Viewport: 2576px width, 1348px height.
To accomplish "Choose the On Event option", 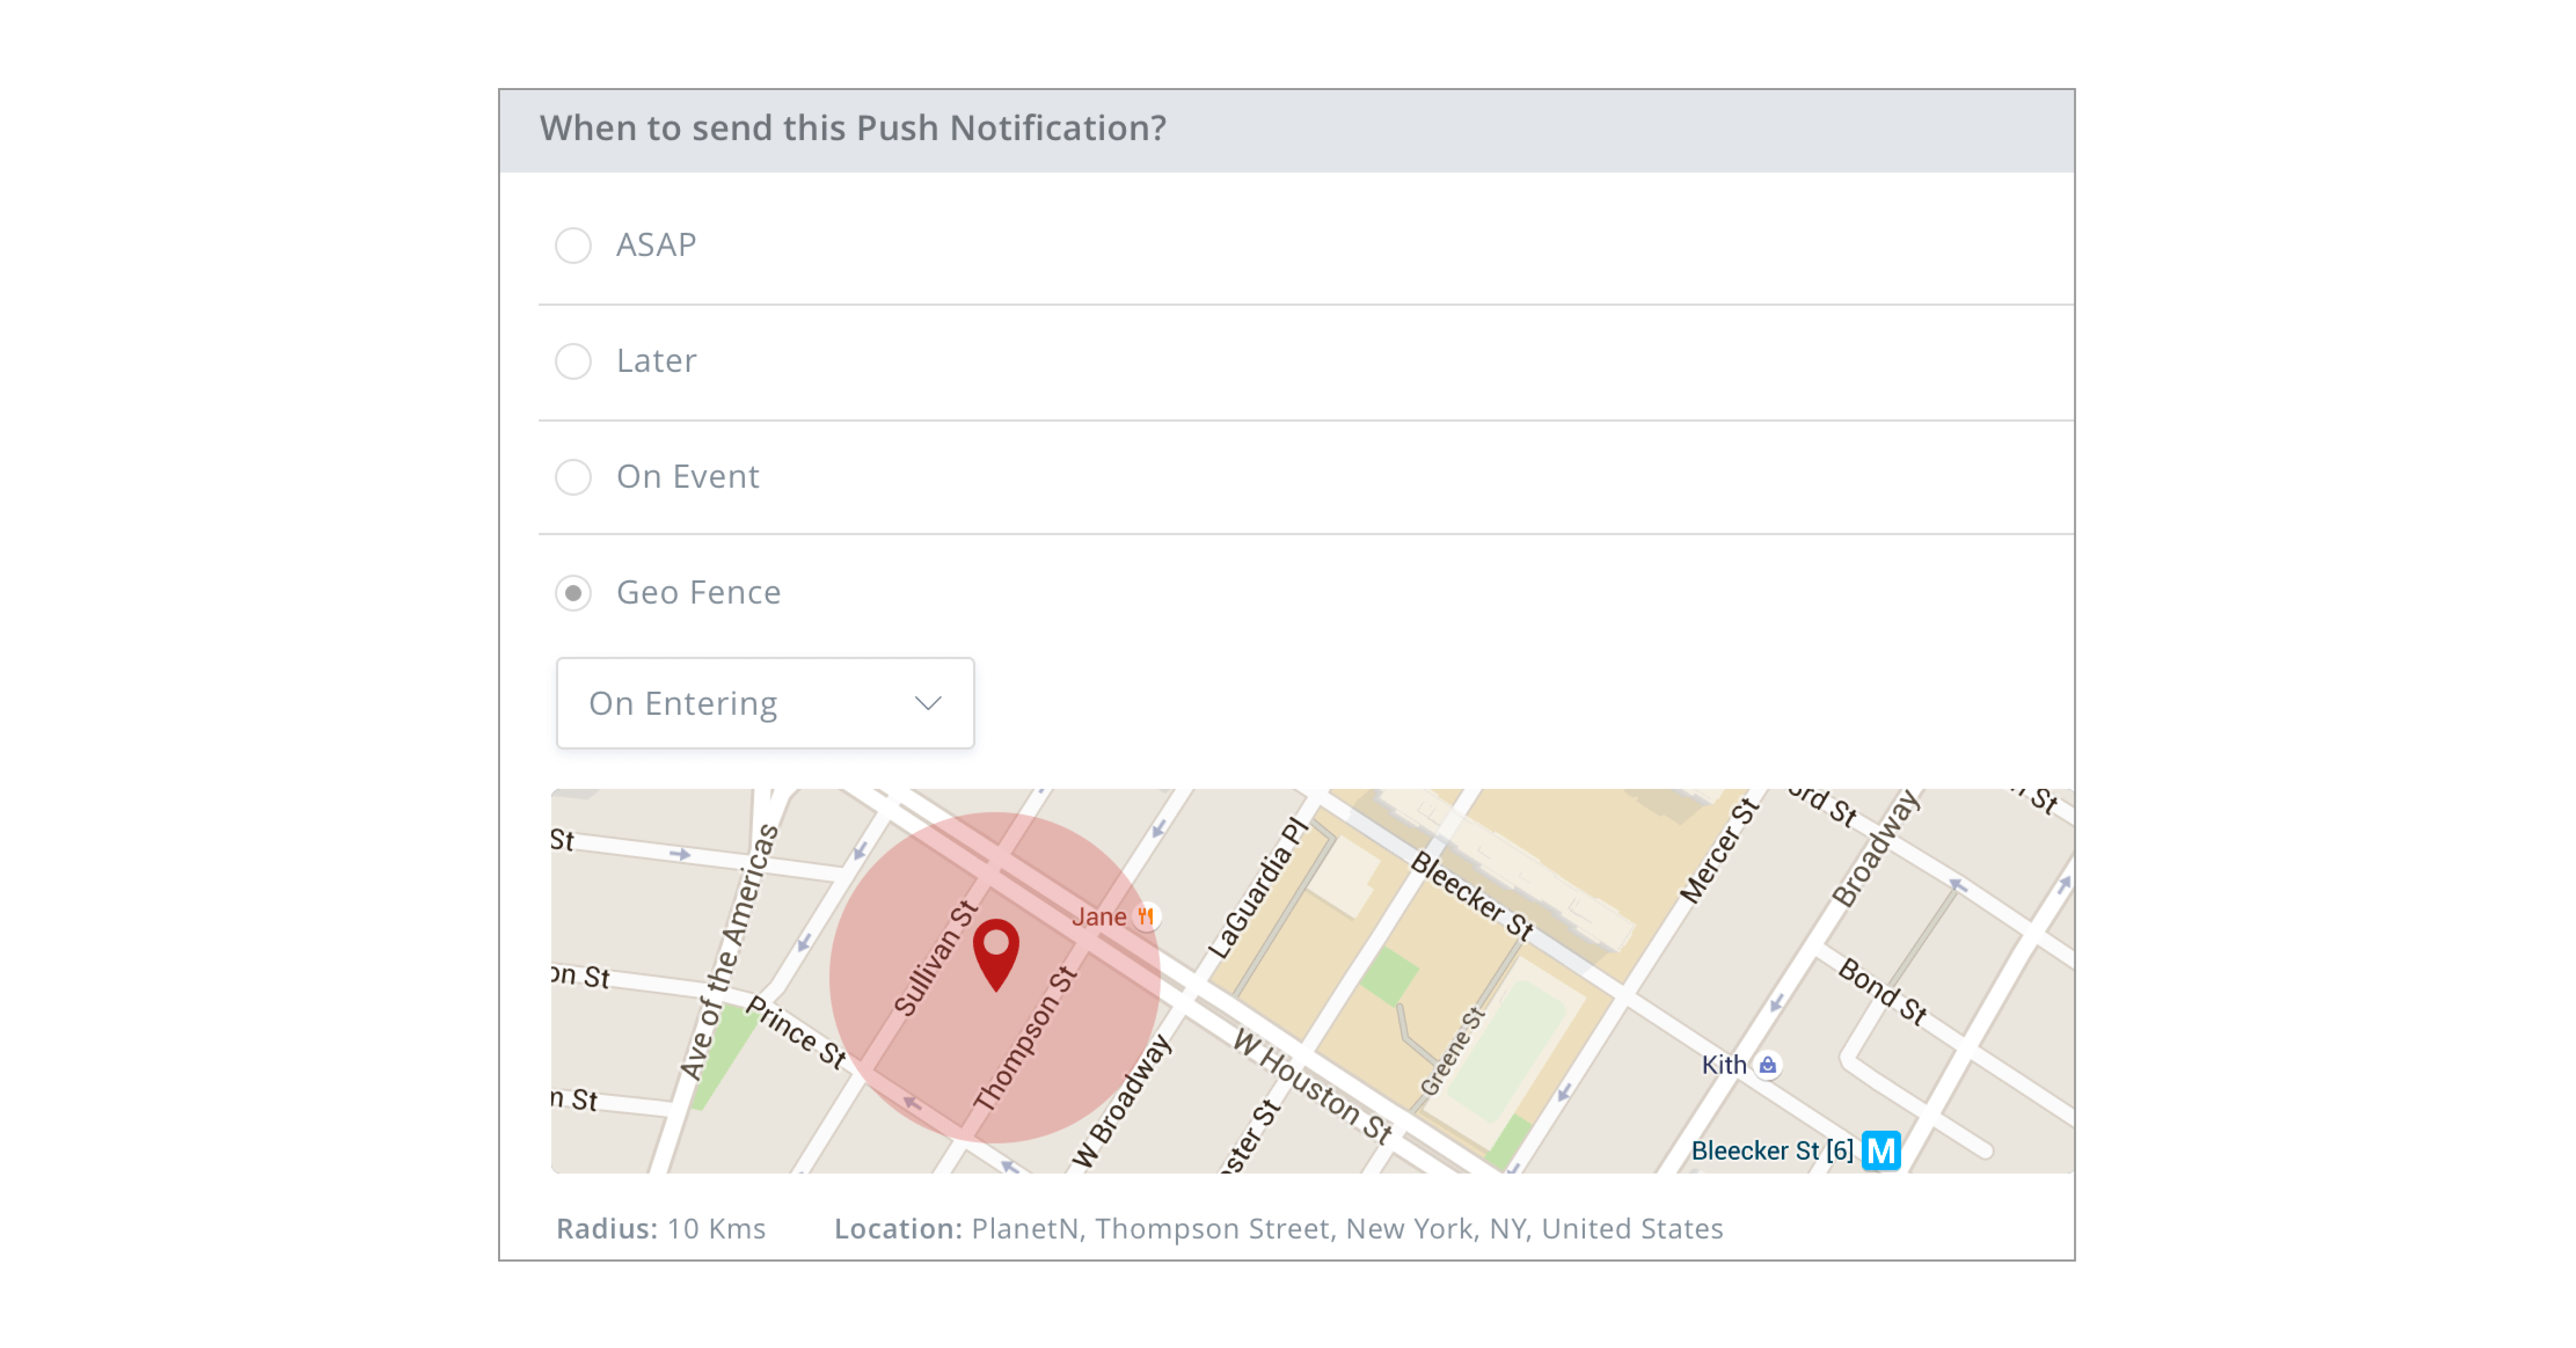I will (573, 478).
